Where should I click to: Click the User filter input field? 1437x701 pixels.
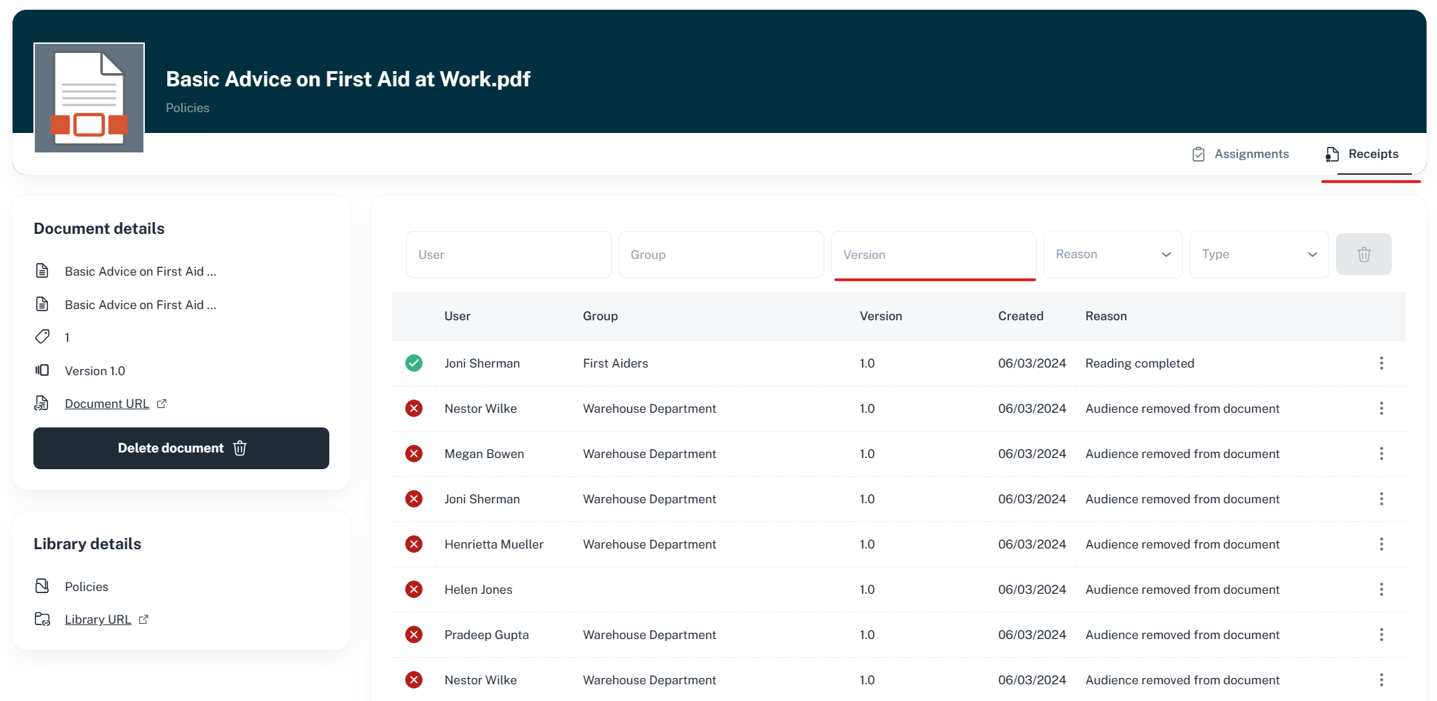click(x=509, y=255)
